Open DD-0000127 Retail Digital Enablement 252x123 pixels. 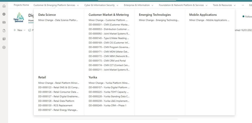coord(59,96)
